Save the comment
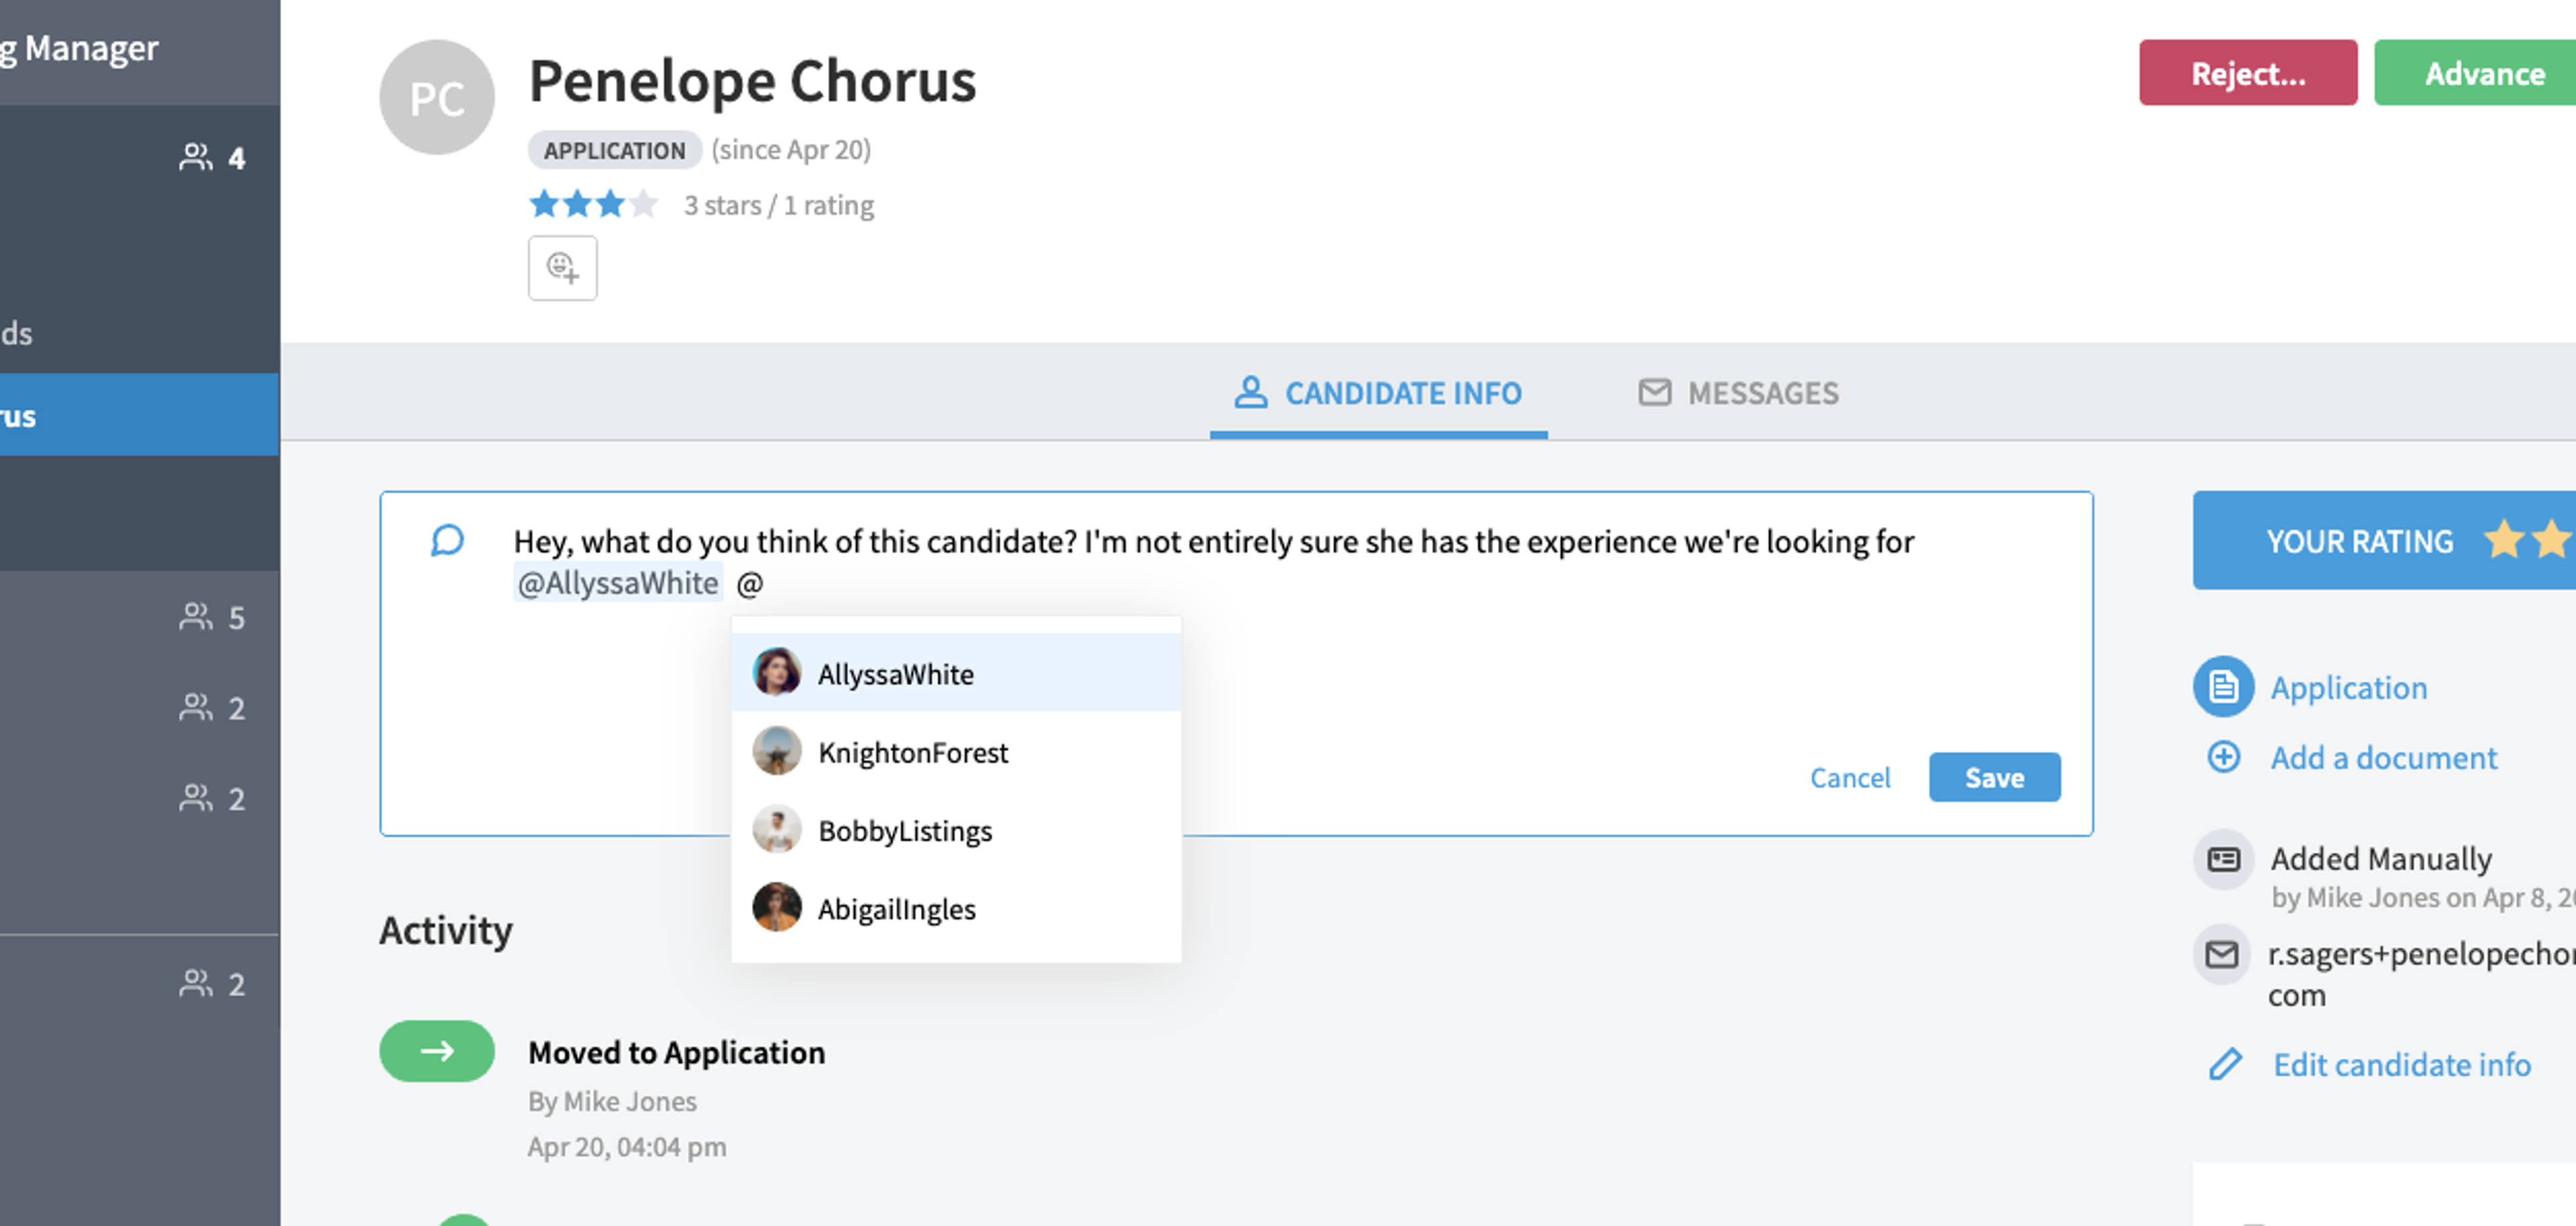 click(1994, 777)
